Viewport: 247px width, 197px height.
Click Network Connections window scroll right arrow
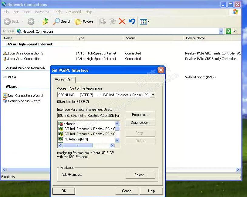click(x=238, y=170)
